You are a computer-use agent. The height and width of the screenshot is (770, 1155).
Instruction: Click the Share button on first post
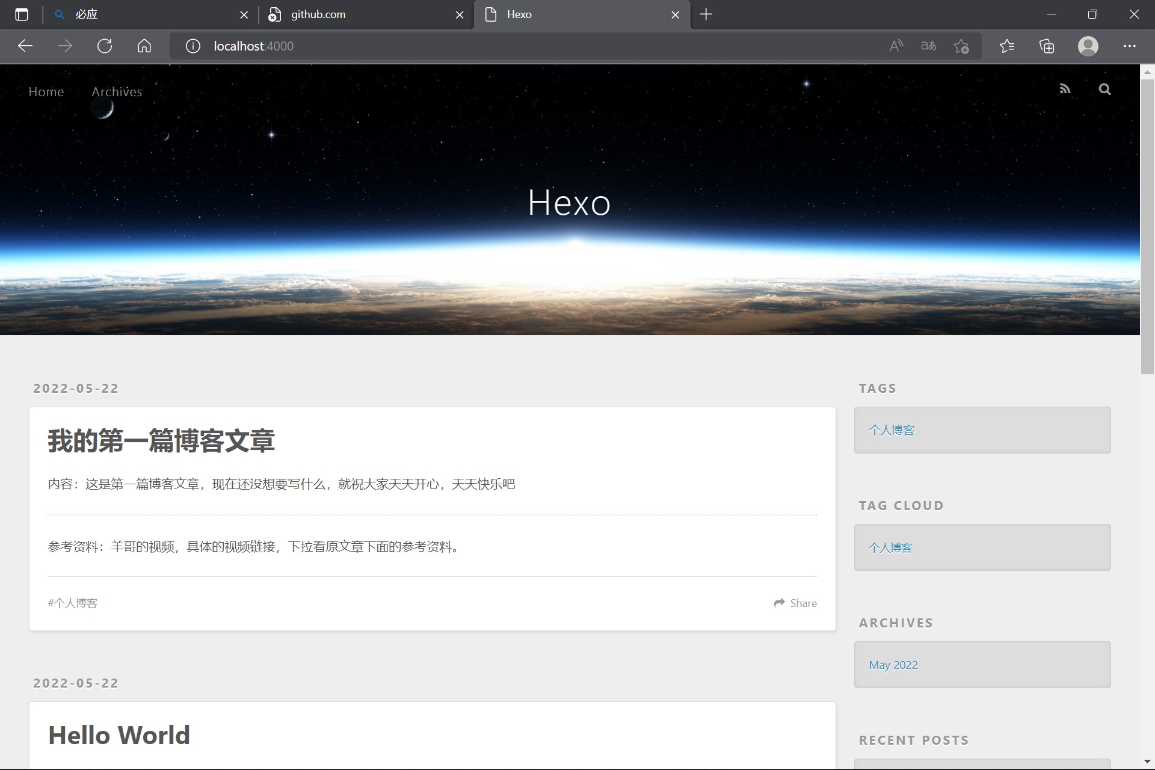(x=795, y=603)
